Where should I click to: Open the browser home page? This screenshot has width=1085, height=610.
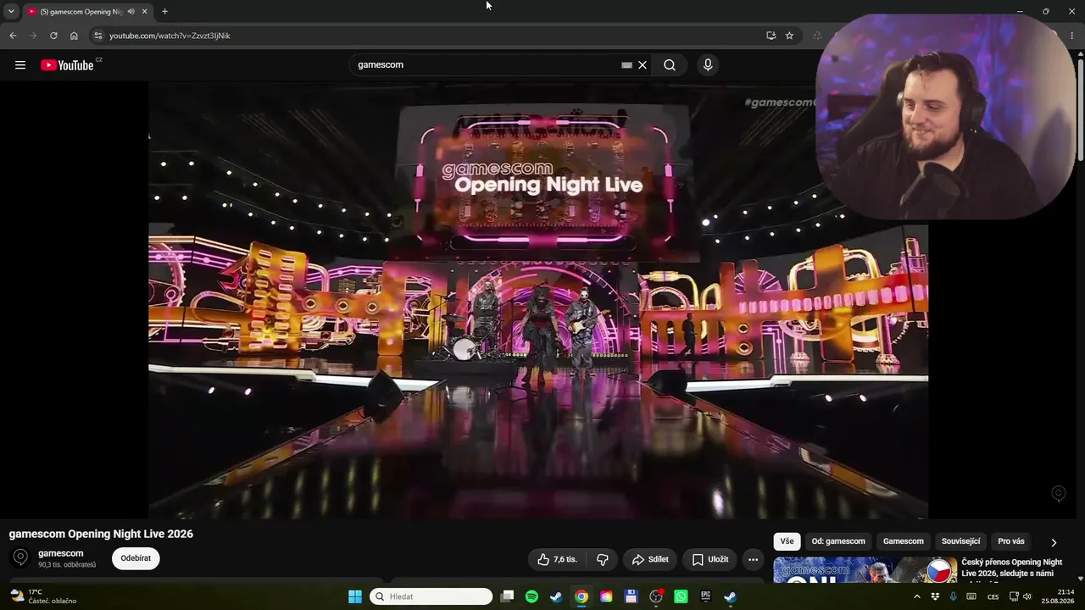point(74,36)
